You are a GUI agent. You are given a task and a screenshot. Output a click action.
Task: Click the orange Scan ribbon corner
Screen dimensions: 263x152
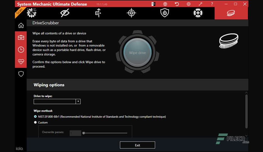19,12
